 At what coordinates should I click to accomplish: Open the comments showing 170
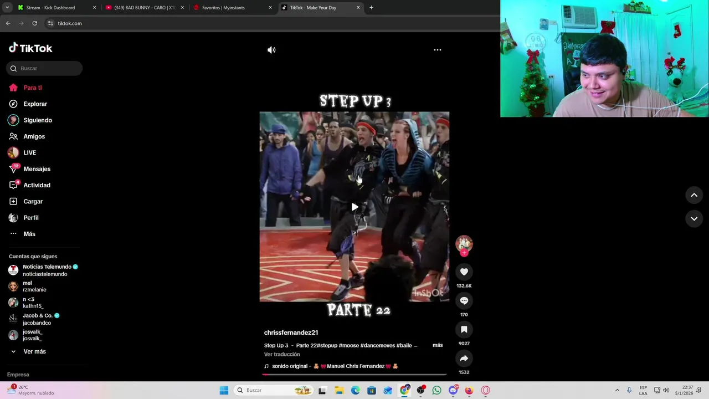[x=464, y=300]
